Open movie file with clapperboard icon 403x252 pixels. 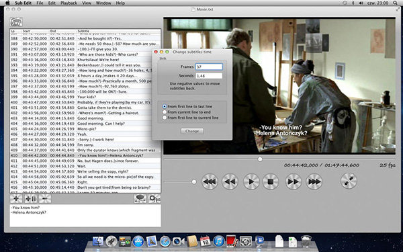(16, 22)
